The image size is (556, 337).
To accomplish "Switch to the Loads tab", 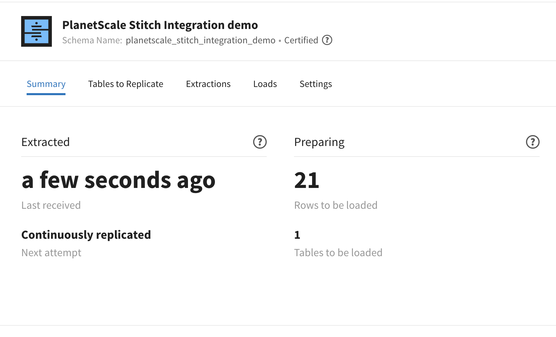I will (265, 84).
